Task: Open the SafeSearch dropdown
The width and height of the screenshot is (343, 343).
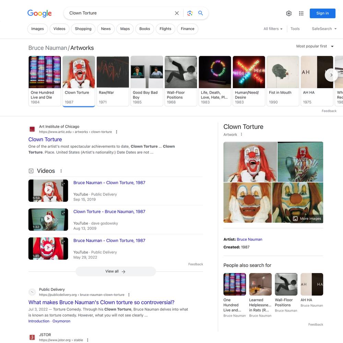Action: [x=324, y=29]
